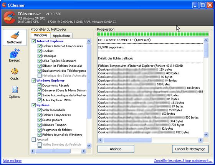
Task: Click cleaner list vertical scrollbar down arrow
Action: point(89,146)
